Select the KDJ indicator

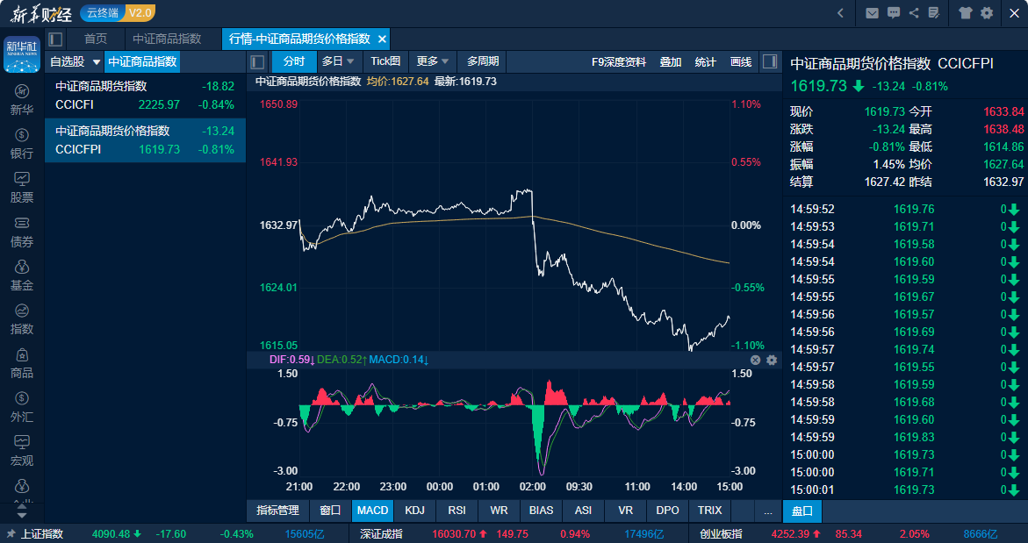click(x=415, y=511)
